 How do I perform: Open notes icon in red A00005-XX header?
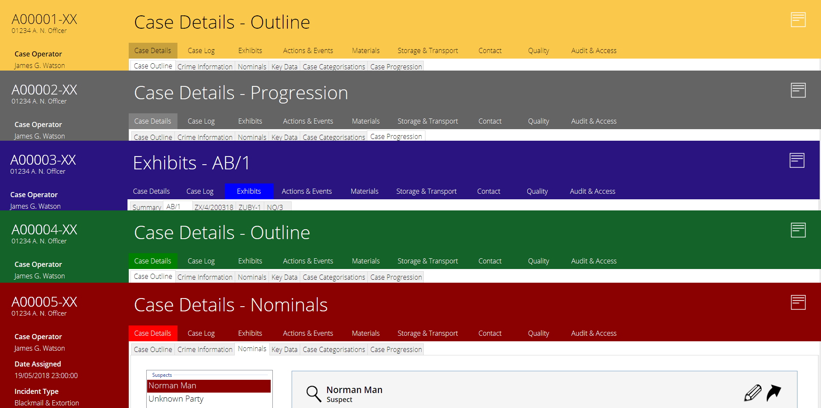[798, 302]
